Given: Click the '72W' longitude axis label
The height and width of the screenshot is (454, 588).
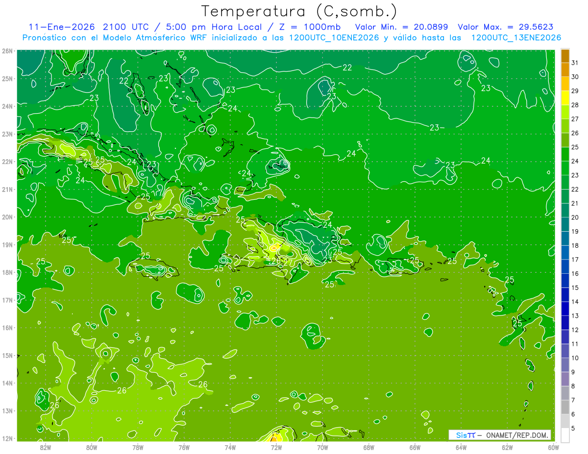Looking at the screenshot, I should 276,447.
